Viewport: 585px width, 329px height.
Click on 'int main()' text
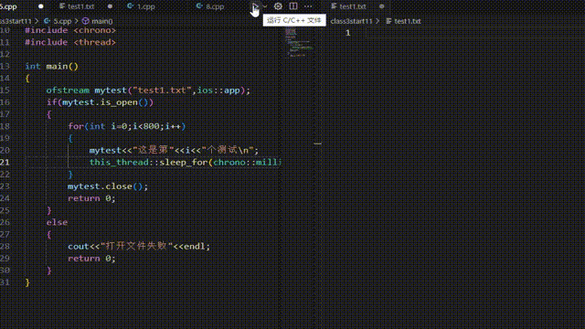coord(51,67)
